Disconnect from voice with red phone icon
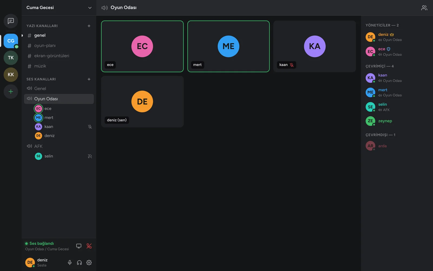This screenshot has height=271, width=433. 89,246
